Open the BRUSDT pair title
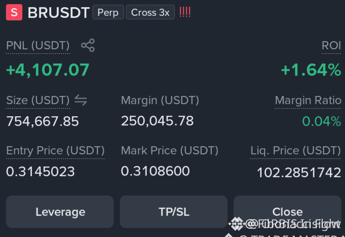This screenshot has height=237, width=345. click(58, 13)
